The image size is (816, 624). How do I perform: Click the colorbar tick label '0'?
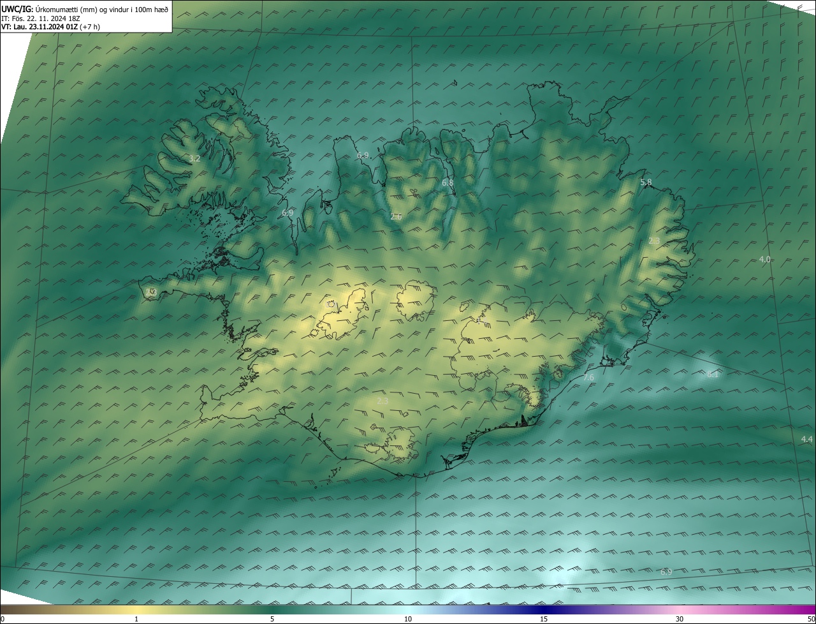(3, 619)
